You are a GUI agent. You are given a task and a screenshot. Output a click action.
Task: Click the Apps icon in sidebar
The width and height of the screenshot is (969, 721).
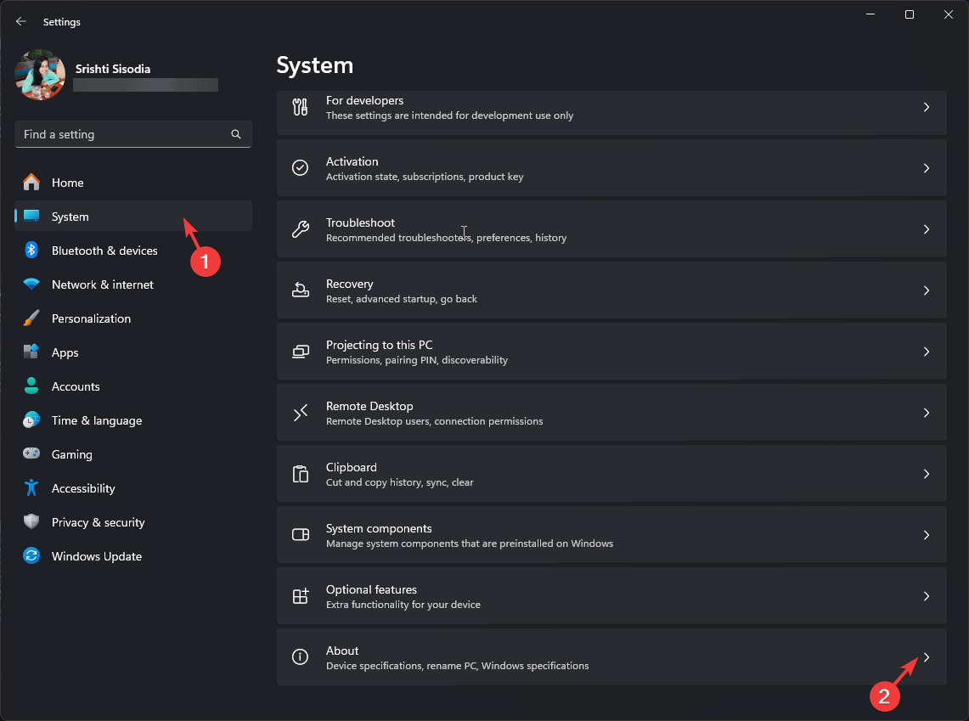(31, 352)
